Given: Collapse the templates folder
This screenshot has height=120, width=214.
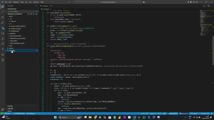Looking at the screenshot, I should click(12, 33).
